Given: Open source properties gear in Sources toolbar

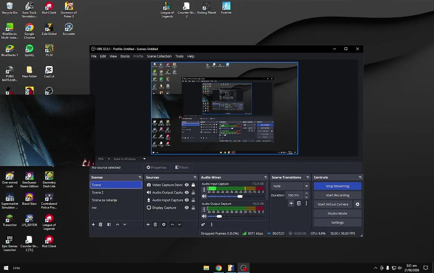Looking at the screenshot, I should point(164,224).
